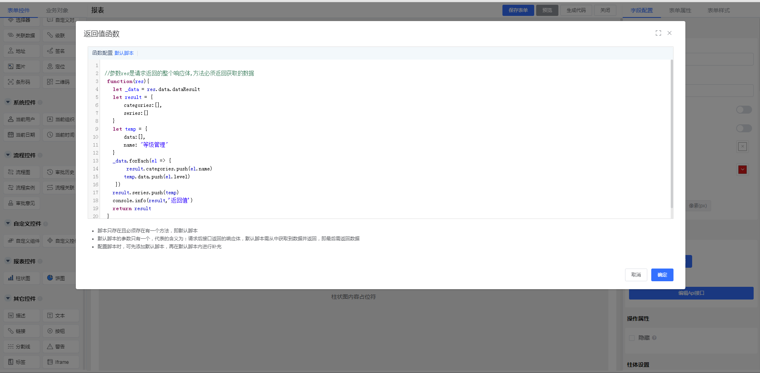Switch to the 业务对象 tab
This screenshot has width=760, height=373.
(57, 10)
